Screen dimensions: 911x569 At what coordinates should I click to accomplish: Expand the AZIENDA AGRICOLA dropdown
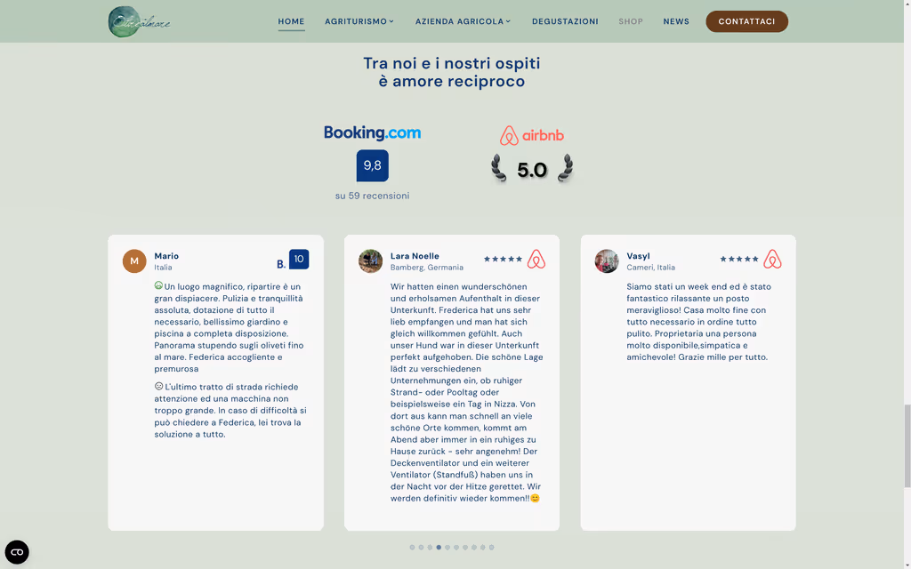(x=463, y=21)
